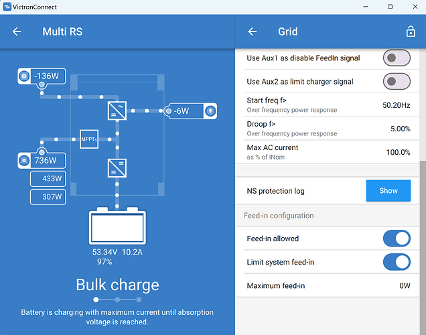The width and height of the screenshot is (426, 335).
Task: Click the lower DC/DC converter icon
Action: point(117,168)
